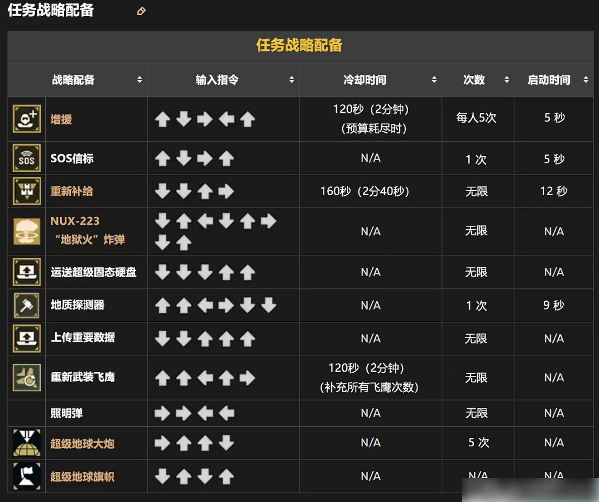Select the 超级地球大炮 cannon icon
599x502 pixels.
click(26, 443)
